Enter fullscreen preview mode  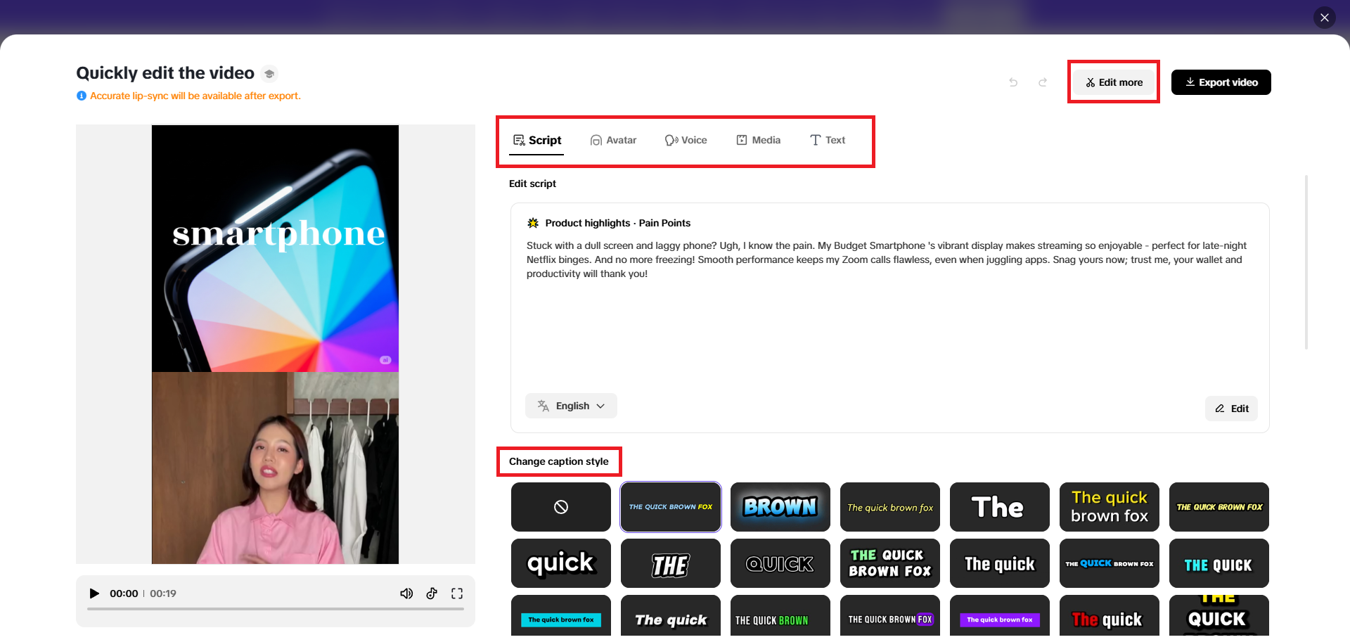coord(457,593)
